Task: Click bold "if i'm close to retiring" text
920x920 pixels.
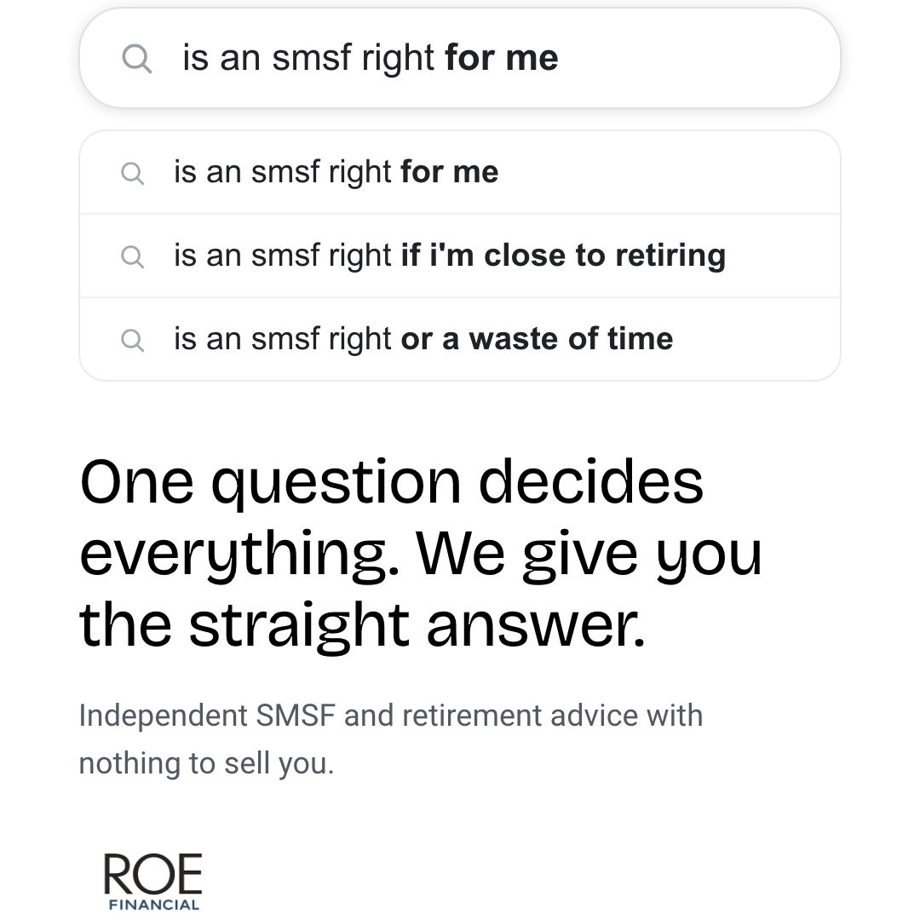Action: [x=563, y=256]
